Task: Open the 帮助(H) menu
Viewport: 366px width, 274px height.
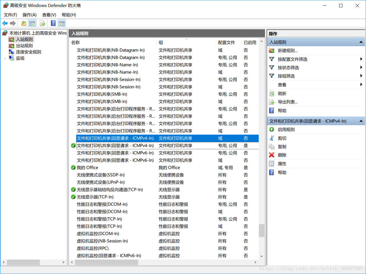Action: pos(69,15)
